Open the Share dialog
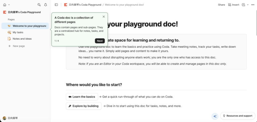This screenshot has height=122, width=257. pos(221,5)
